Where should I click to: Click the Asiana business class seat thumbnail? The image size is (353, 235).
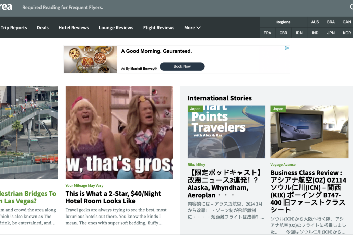309,132
